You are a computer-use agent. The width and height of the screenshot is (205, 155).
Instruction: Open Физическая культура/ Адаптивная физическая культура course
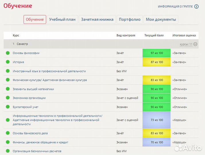(50, 80)
